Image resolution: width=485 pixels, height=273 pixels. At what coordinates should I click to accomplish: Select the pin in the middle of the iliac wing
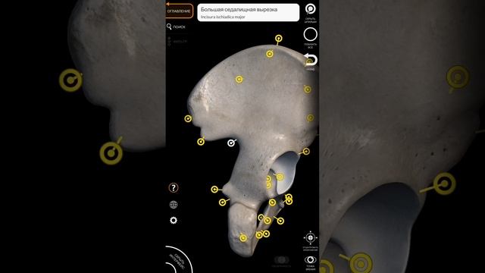point(239,80)
